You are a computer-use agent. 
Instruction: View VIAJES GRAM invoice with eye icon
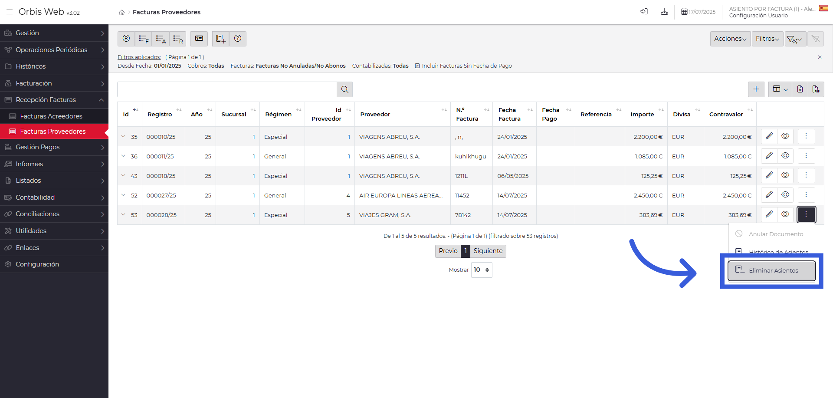785,214
